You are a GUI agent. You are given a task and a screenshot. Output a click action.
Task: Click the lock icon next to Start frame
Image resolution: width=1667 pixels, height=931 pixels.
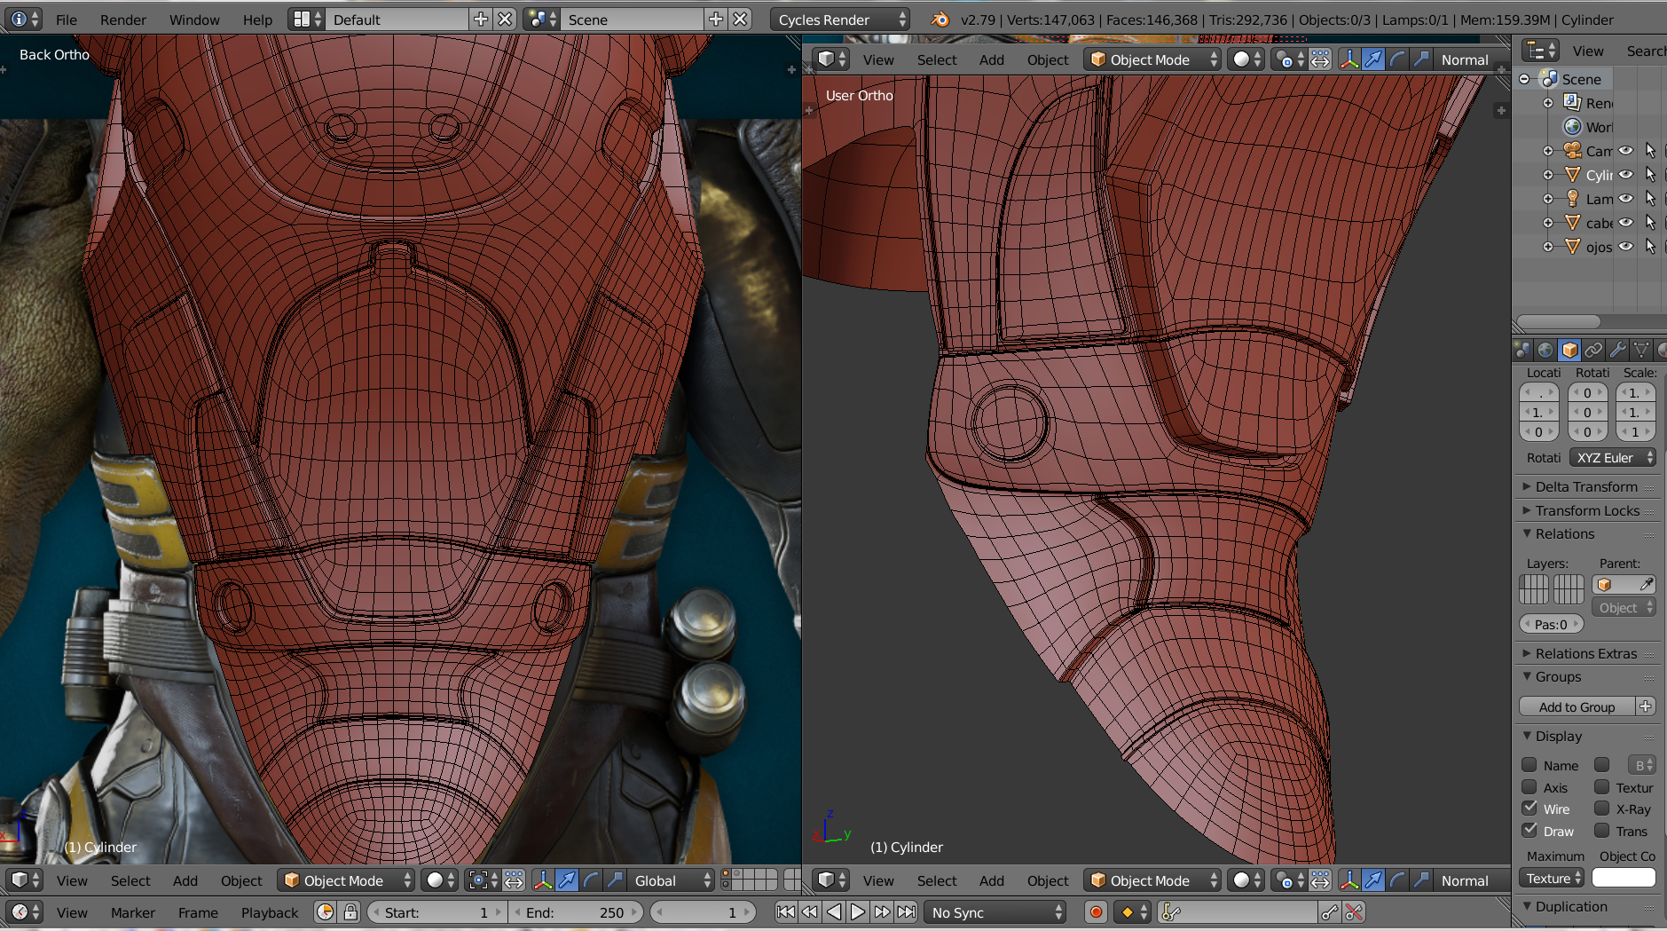pyautogui.click(x=350, y=911)
